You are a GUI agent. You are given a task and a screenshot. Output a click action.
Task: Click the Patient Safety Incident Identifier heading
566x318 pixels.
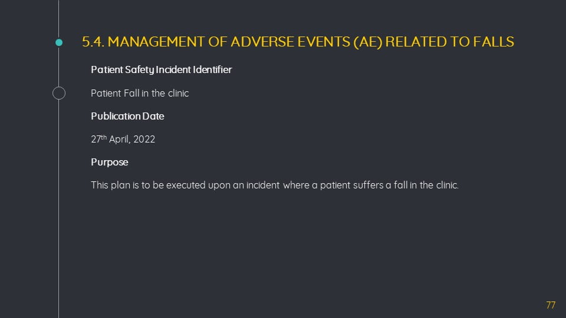[x=161, y=69]
